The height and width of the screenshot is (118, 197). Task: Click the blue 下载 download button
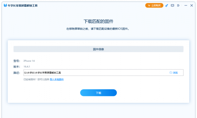[x=98, y=93]
